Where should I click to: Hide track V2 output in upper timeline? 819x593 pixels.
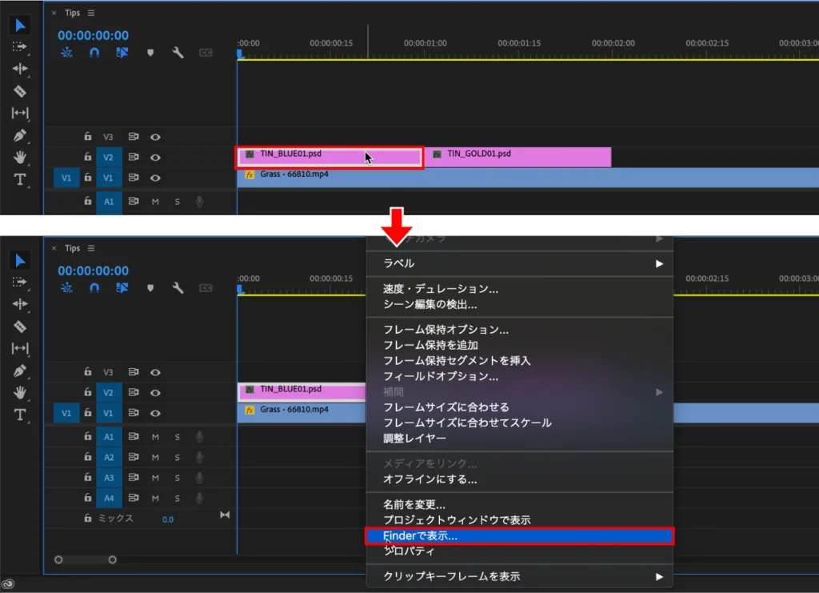pos(155,158)
